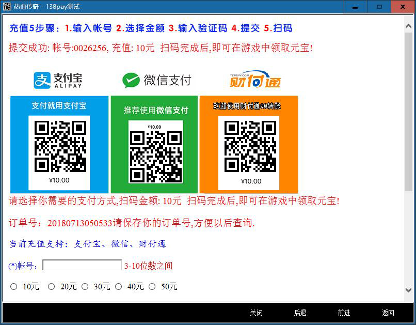Click the 前进 forward button

(x=344, y=313)
